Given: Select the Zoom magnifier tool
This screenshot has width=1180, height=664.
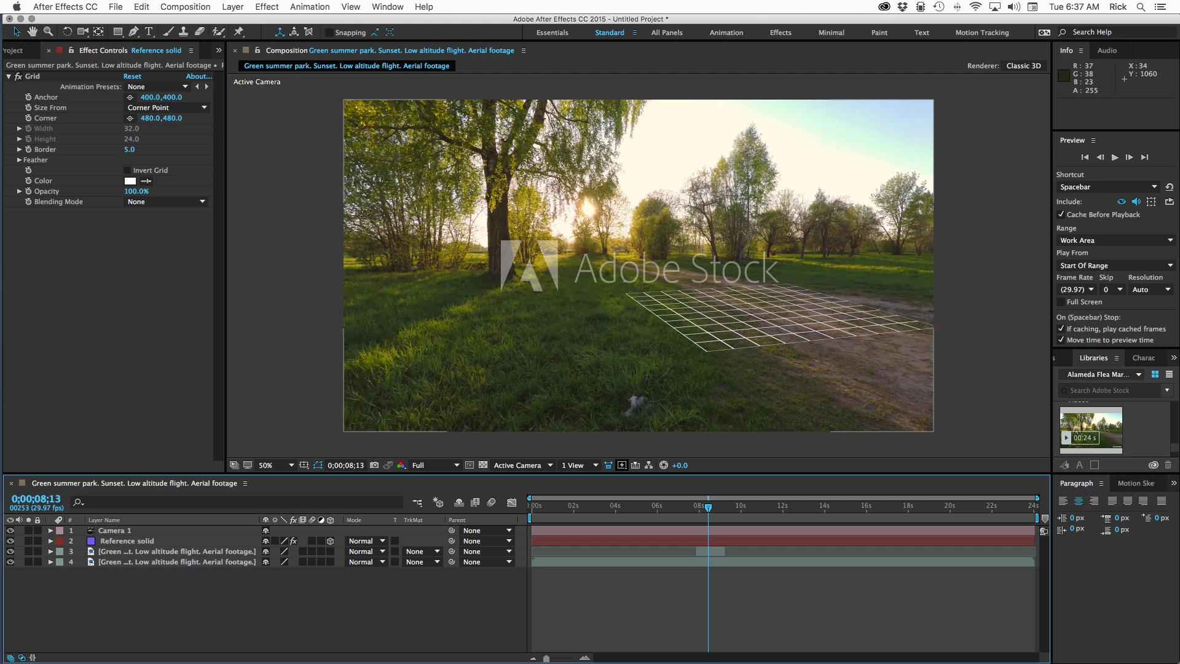Looking at the screenshot, I should 48,32.
